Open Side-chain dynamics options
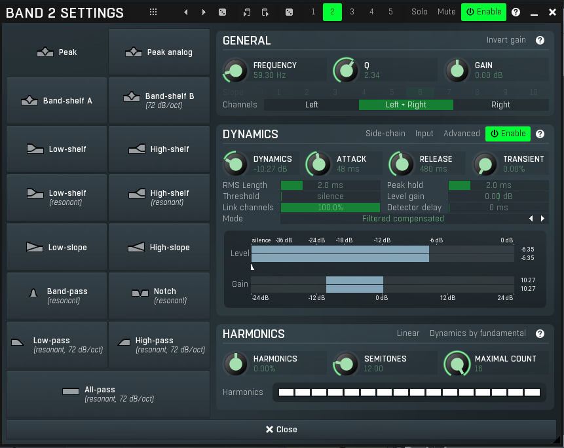 [x=385, y=134]
